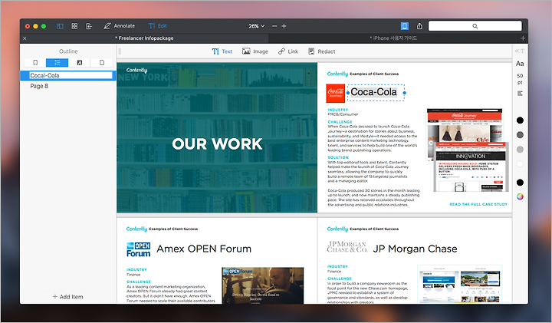Switch to Annotate mode
The image size is (552, 323).
coord(120,26)
